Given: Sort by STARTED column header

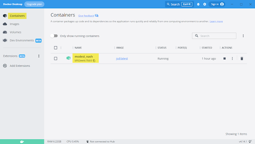Looking at the screenshot, I should click(x=207, y=48).
